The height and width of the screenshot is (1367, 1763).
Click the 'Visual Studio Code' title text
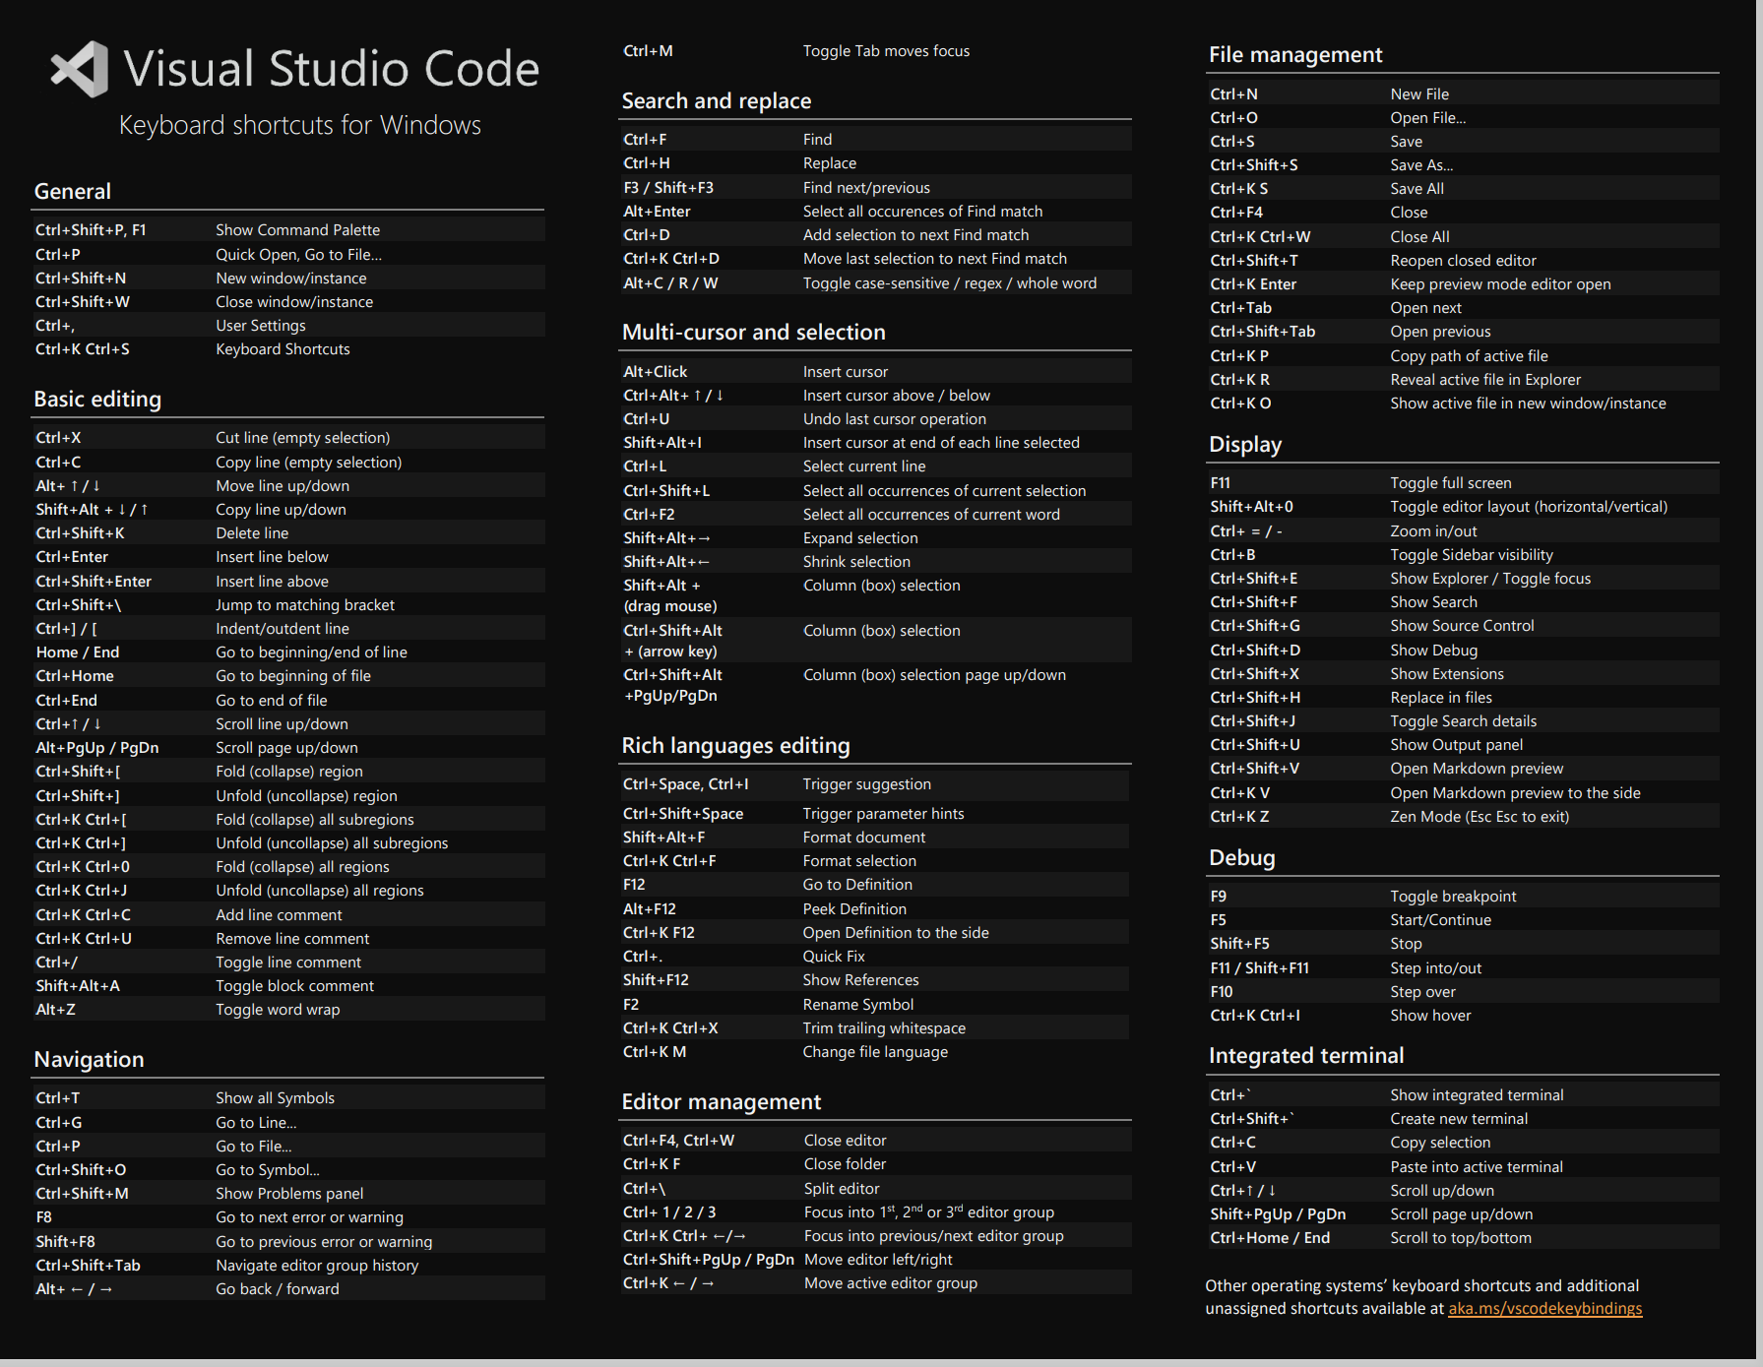[x=331, y=69]
